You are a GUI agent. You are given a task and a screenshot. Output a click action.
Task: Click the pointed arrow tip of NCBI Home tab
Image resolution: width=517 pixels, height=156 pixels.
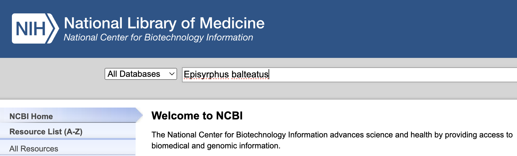pos(140,115)
